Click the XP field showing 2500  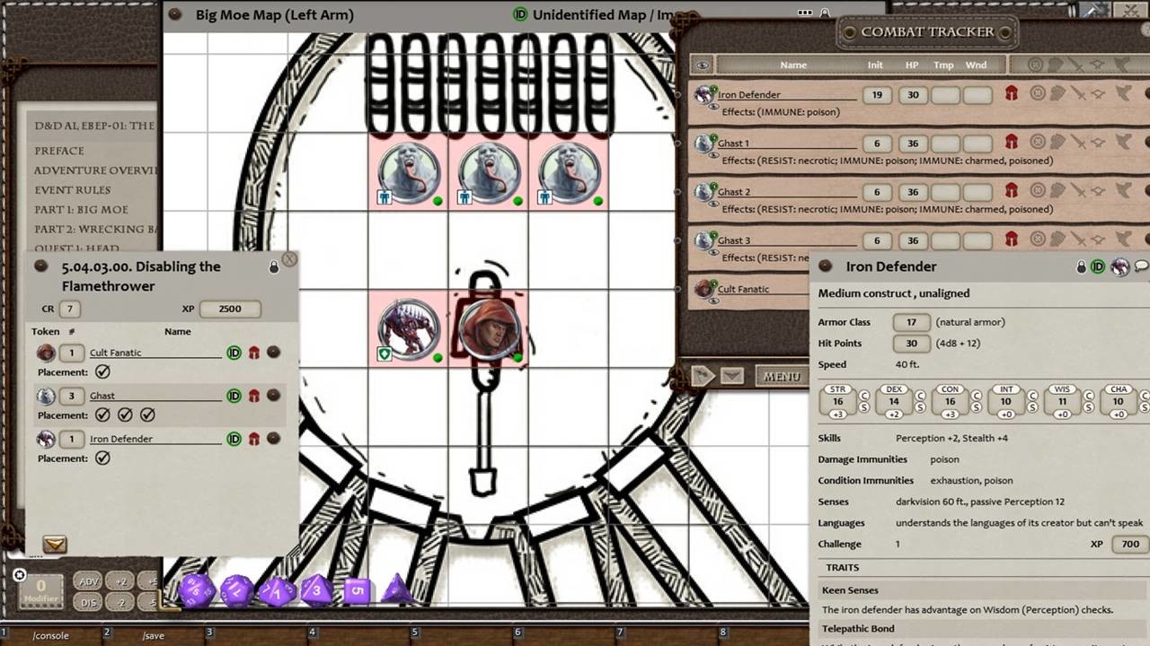tap(230, 308)
